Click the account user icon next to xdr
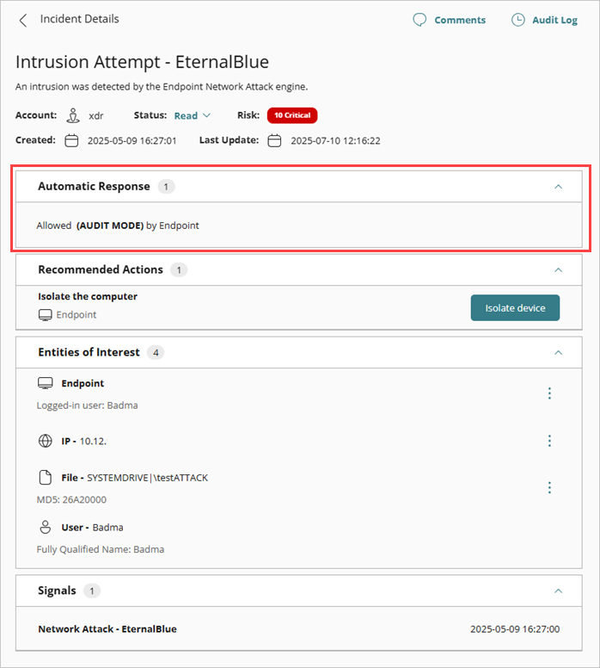 pos(73,115)
